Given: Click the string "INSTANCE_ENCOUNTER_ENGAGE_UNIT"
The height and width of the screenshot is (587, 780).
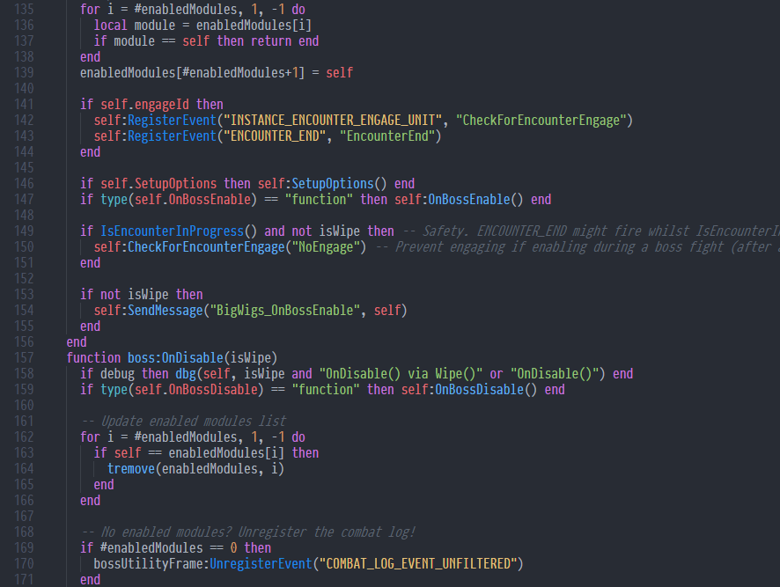Looking at the screenshot, I should point(332,120).
